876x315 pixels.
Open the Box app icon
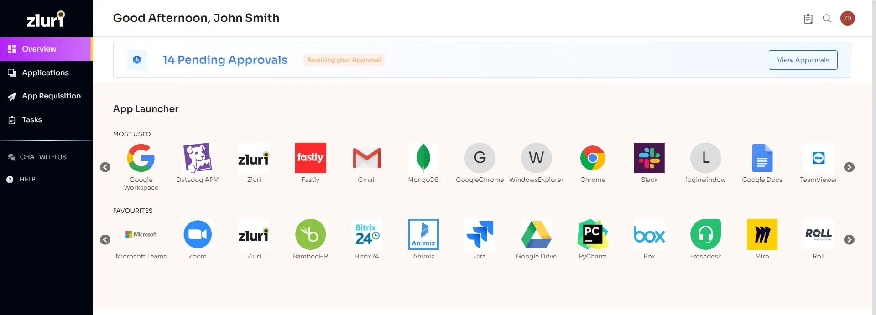(x=649, y=234)
